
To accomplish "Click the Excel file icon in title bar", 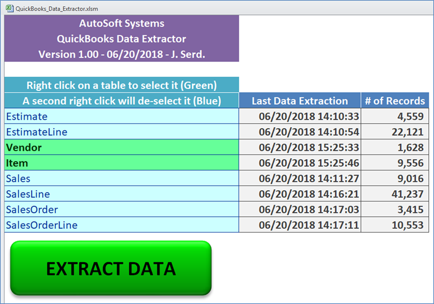I will click(10, 9).
